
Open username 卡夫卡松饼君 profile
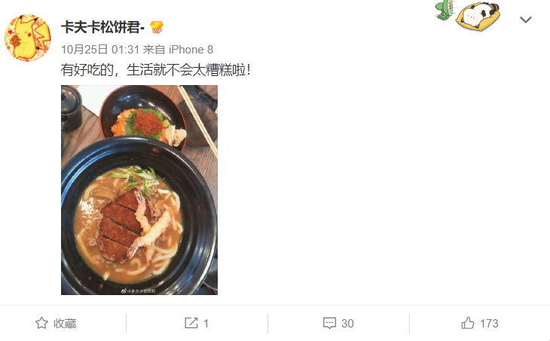point(102,27)
